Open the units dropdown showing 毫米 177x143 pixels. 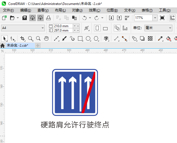(x=158, y=28)
